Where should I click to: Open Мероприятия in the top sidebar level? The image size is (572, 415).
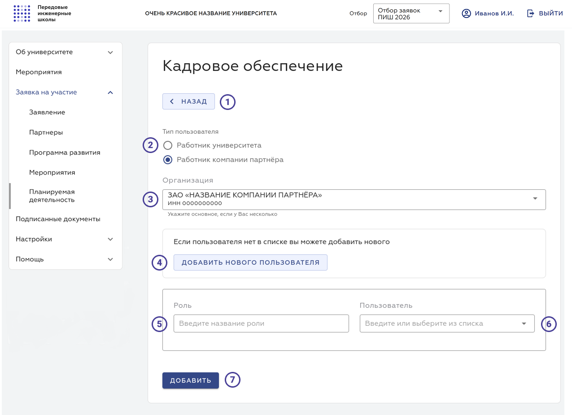(x=39, y=72)
